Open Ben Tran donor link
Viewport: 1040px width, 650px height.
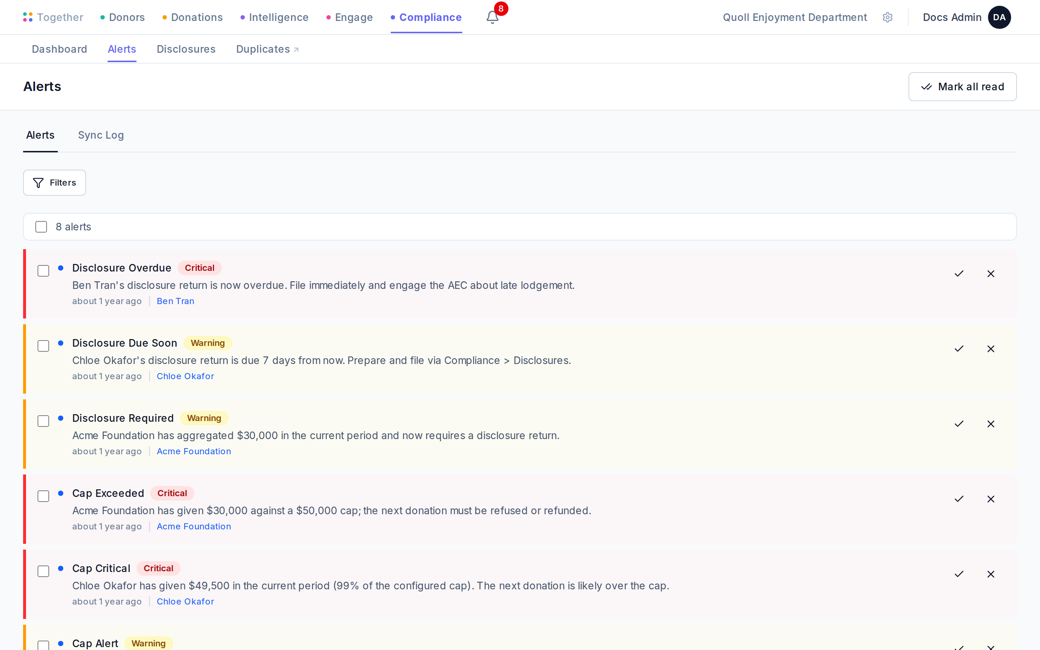pos(175,301)
